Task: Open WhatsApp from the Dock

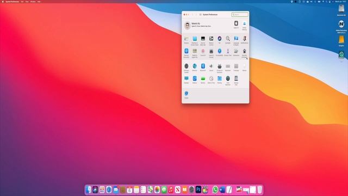Action: (x=215, y=189)
